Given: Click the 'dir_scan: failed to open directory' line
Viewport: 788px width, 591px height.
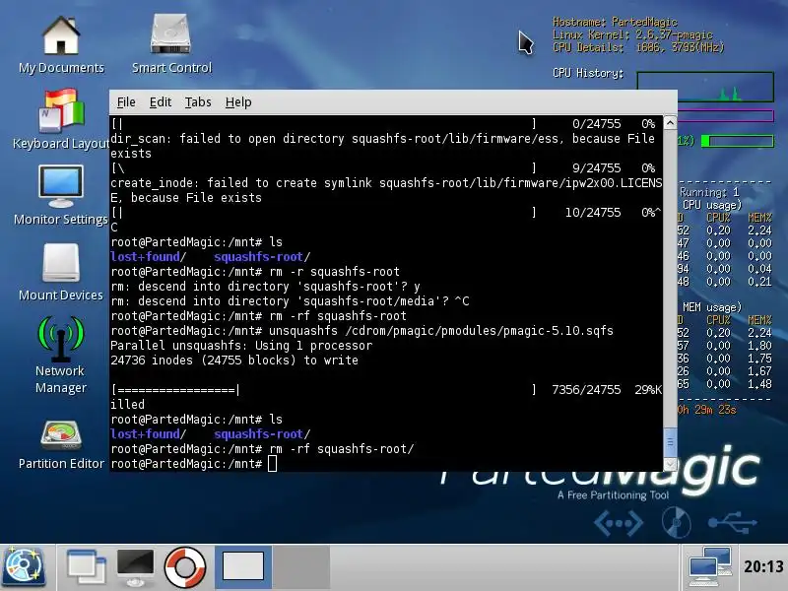Looking at the screenshot, I should coord(382,146).
